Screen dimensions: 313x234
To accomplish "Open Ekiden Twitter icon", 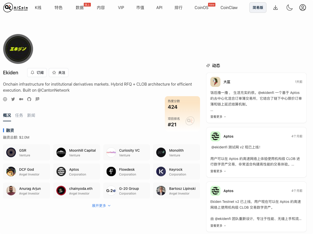I will coord(13,99).
